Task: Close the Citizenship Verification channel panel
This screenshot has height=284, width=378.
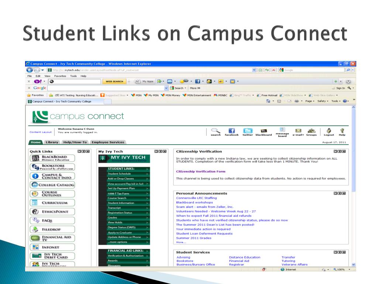Action: (344, 151)
